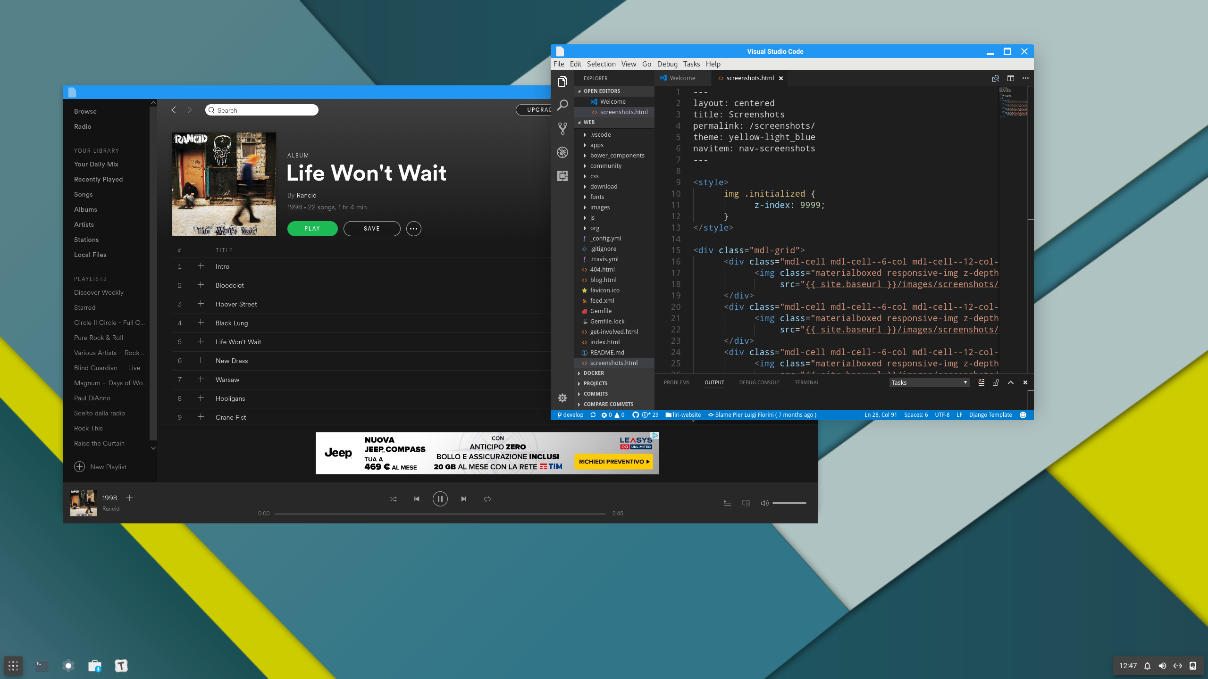Open the Selection menu

[601, 64]
